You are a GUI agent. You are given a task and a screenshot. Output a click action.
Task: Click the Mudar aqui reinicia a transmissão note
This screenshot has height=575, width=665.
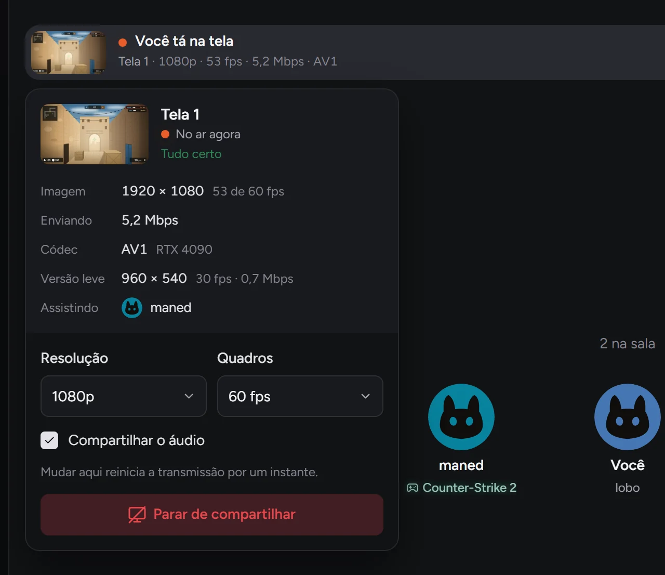[179, 472]
